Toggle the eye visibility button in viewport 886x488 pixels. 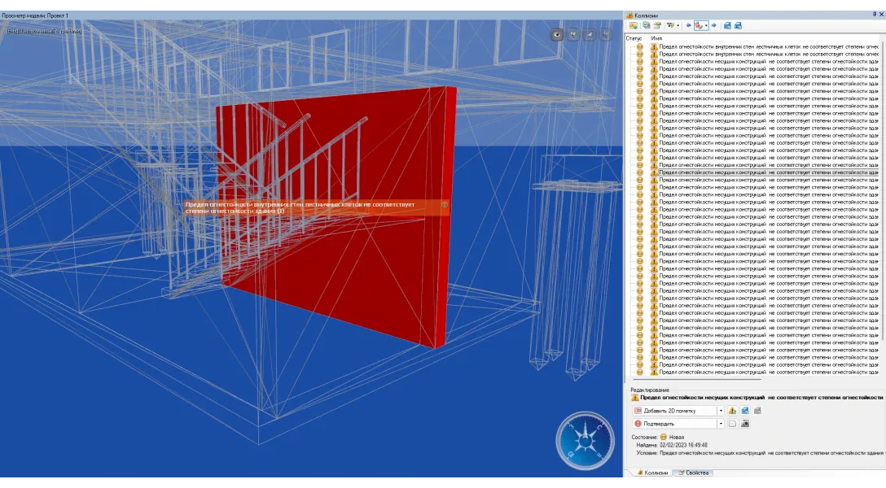click(558, 35)
